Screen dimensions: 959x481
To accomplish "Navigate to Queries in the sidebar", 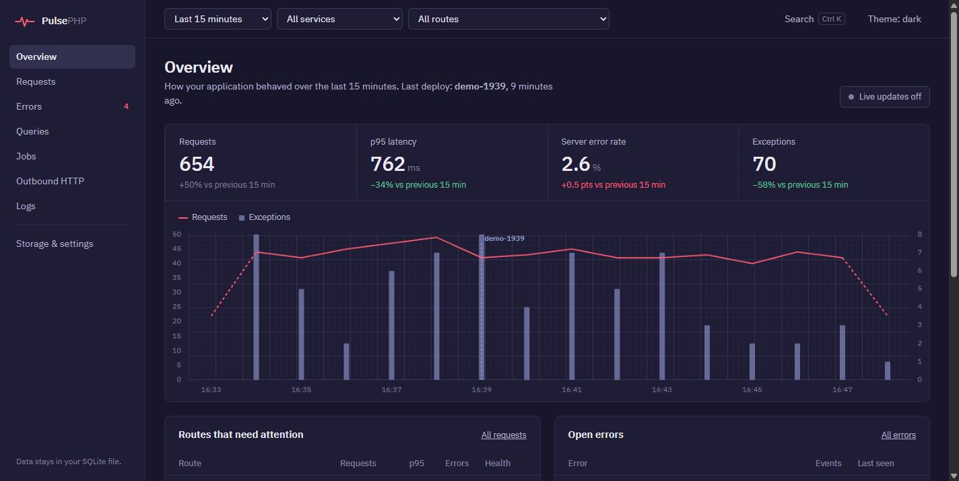I will pos(72,131).
